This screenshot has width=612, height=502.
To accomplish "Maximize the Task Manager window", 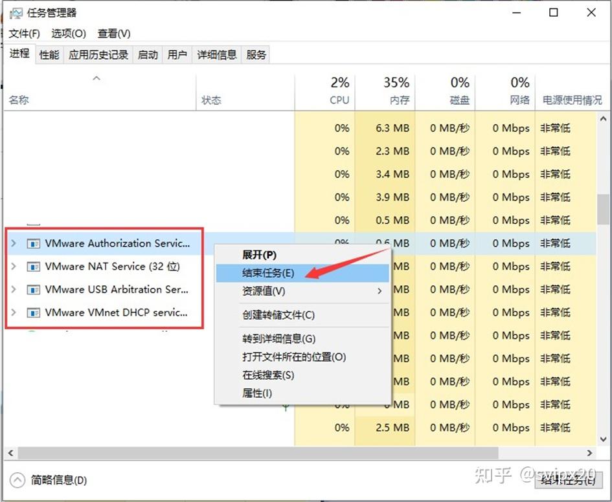I will point(554,13).
